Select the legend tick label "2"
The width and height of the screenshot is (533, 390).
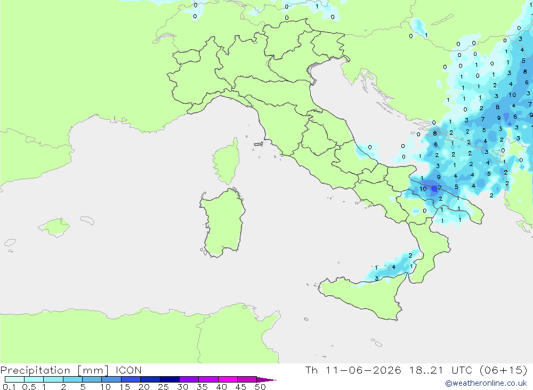63,387
